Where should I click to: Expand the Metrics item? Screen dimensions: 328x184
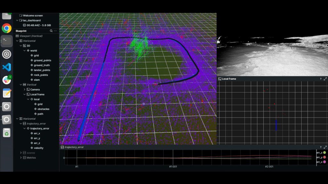pos(21,158)
